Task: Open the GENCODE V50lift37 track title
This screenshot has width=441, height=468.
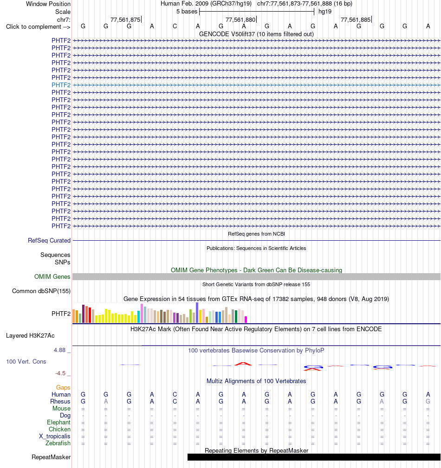Action: coord(256,34)
